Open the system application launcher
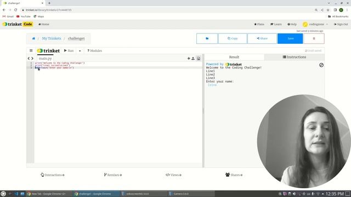 pos(3,194)
